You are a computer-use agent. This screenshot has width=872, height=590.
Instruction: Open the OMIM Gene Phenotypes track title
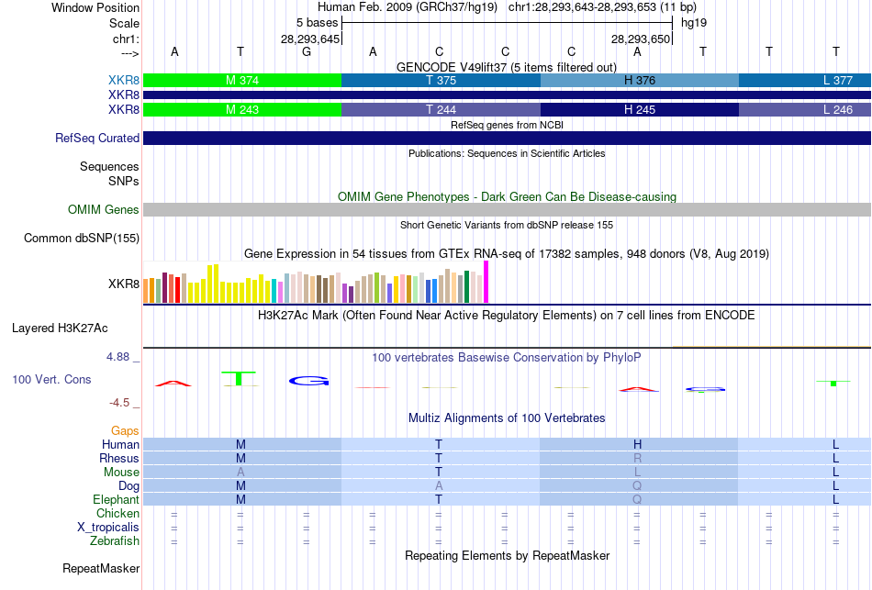tap(507, 197)
